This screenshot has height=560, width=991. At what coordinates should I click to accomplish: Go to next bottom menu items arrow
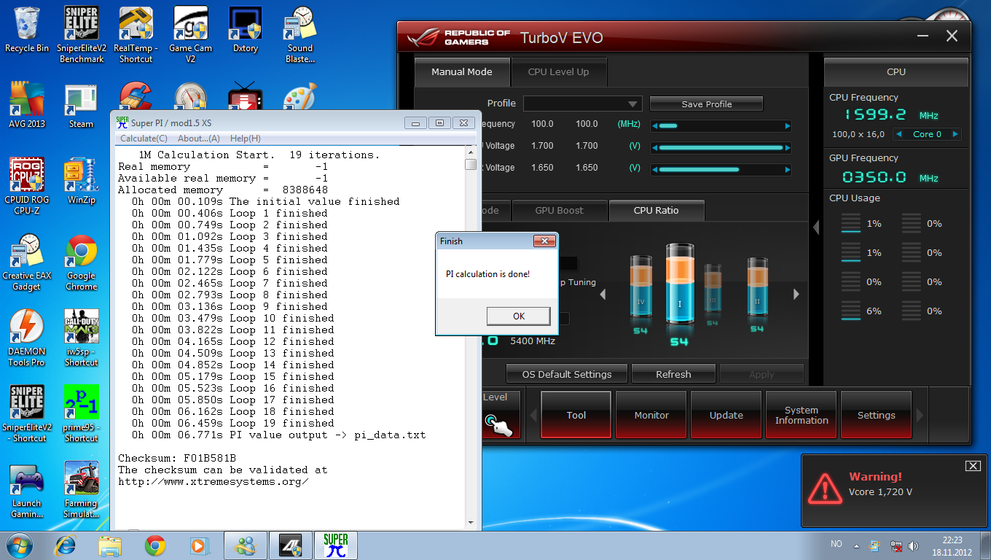(x=920, y=415)
